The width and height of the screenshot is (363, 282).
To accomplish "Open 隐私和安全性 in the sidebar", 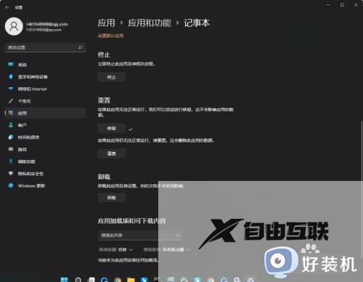I will [45, 174].
